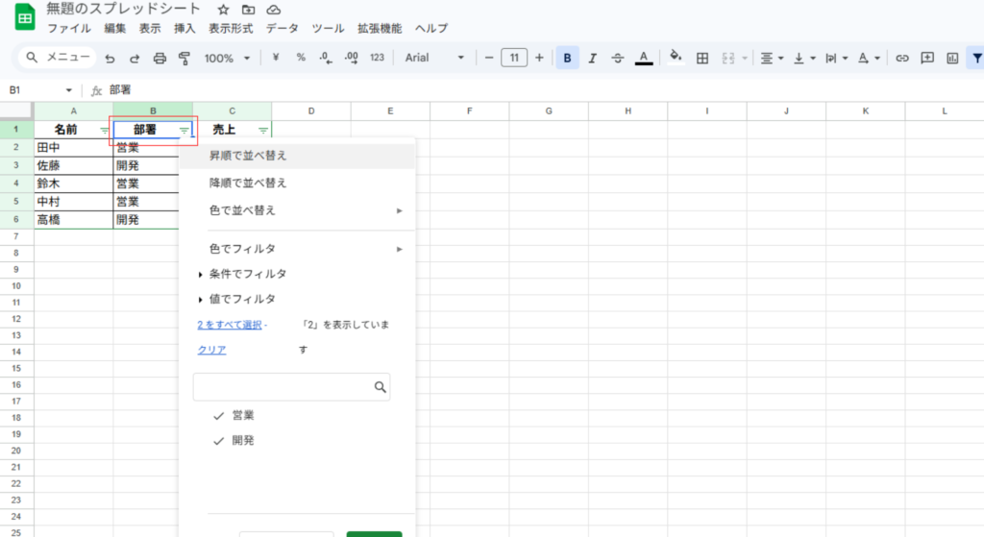
Task: Click the 2 をすべて選択 link
Action: tap(229, 325)
